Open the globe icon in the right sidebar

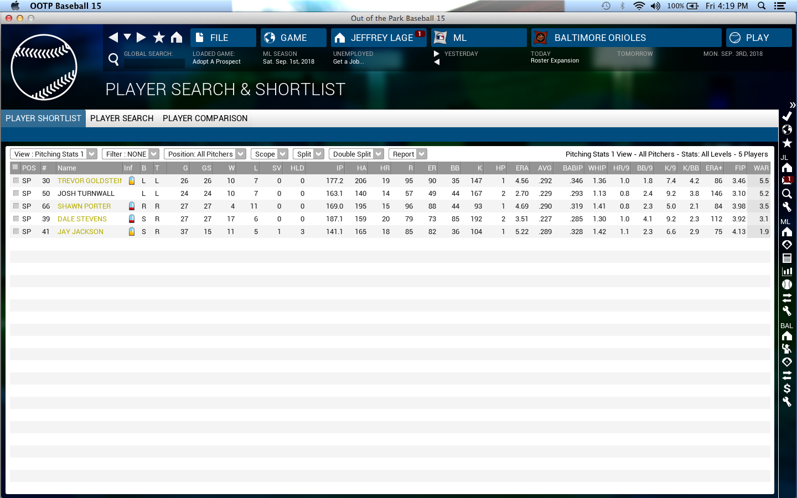(786, 129)
